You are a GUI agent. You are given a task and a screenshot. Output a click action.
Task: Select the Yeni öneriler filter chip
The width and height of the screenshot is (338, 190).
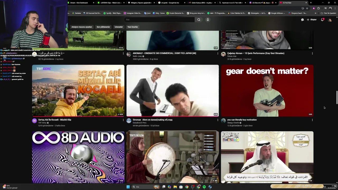tap(133, 27)
